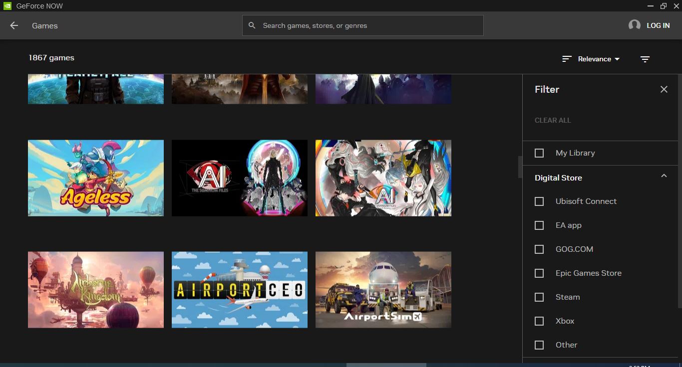This screenshot has height=367, width=682.
Task: Open the colorful AI Somnium Files sequel tile
Action: [383, 178]
